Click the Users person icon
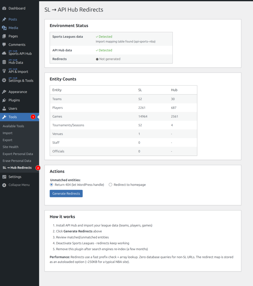Screen dimensions: 253x286 [x=4, y=109]
